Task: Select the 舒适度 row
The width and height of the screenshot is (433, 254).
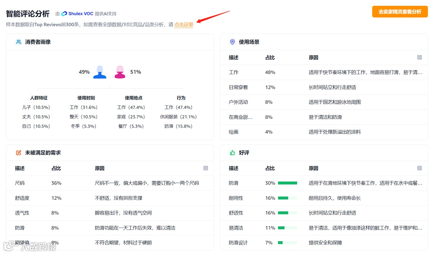Action: 110,198
